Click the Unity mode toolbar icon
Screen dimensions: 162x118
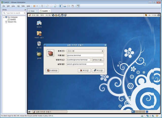(73, 6)
